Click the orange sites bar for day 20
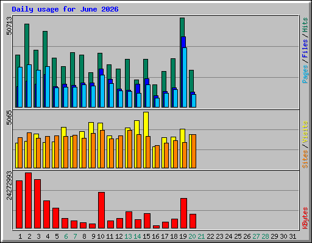Viewport: 312px width, 243px height. (x=194, y=151)
